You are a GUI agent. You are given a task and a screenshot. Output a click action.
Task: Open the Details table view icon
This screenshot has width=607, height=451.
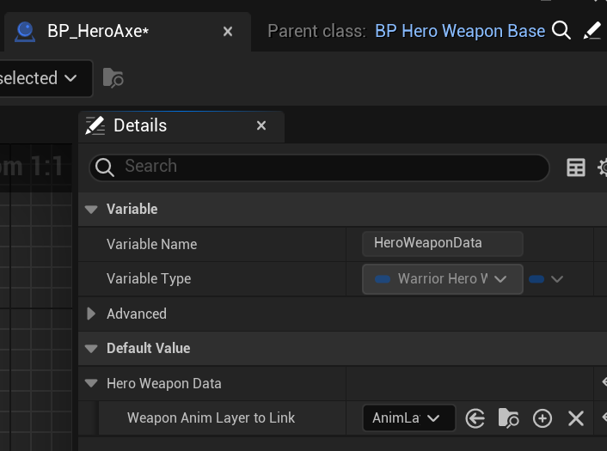click(576, 168)
